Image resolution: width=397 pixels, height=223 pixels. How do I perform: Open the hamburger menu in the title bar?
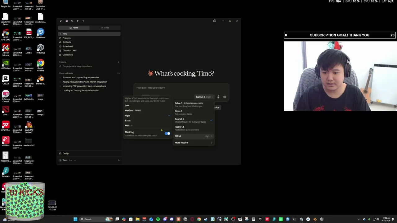[x=61, y=21]
